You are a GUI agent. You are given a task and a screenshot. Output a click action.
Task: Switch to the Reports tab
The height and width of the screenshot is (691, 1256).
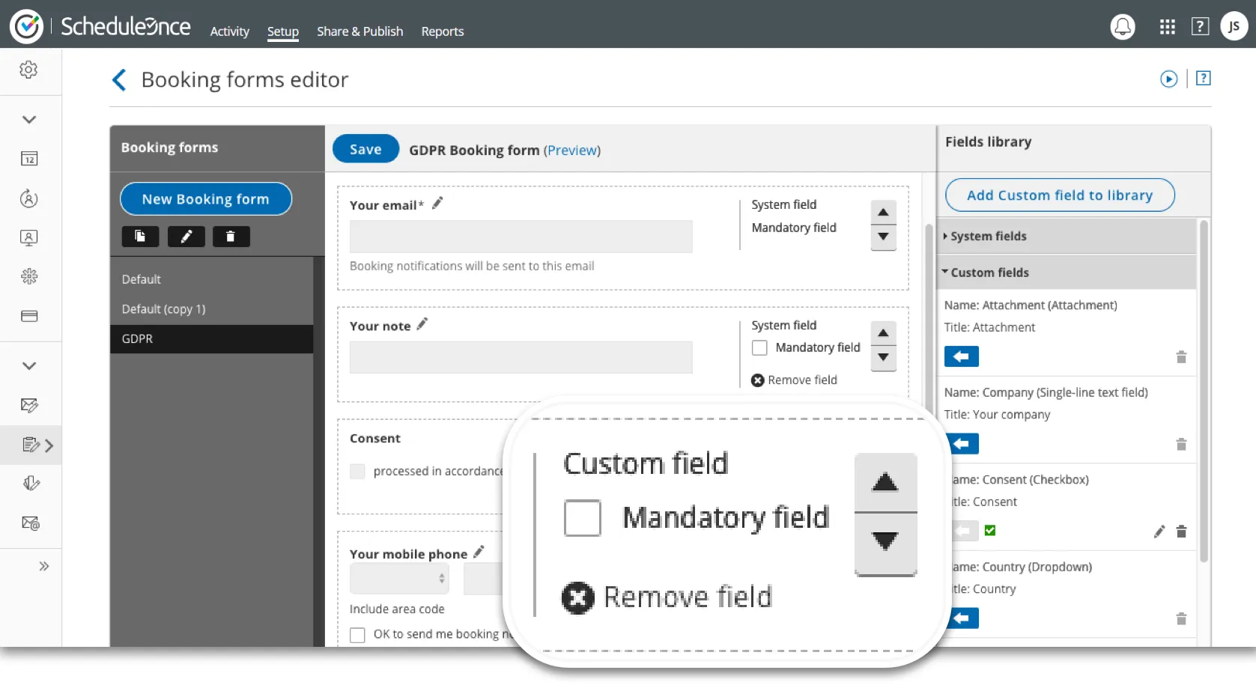(442, 31)
